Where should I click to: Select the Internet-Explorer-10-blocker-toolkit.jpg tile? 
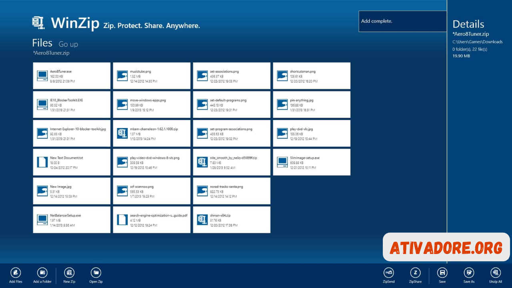point(72,133)
